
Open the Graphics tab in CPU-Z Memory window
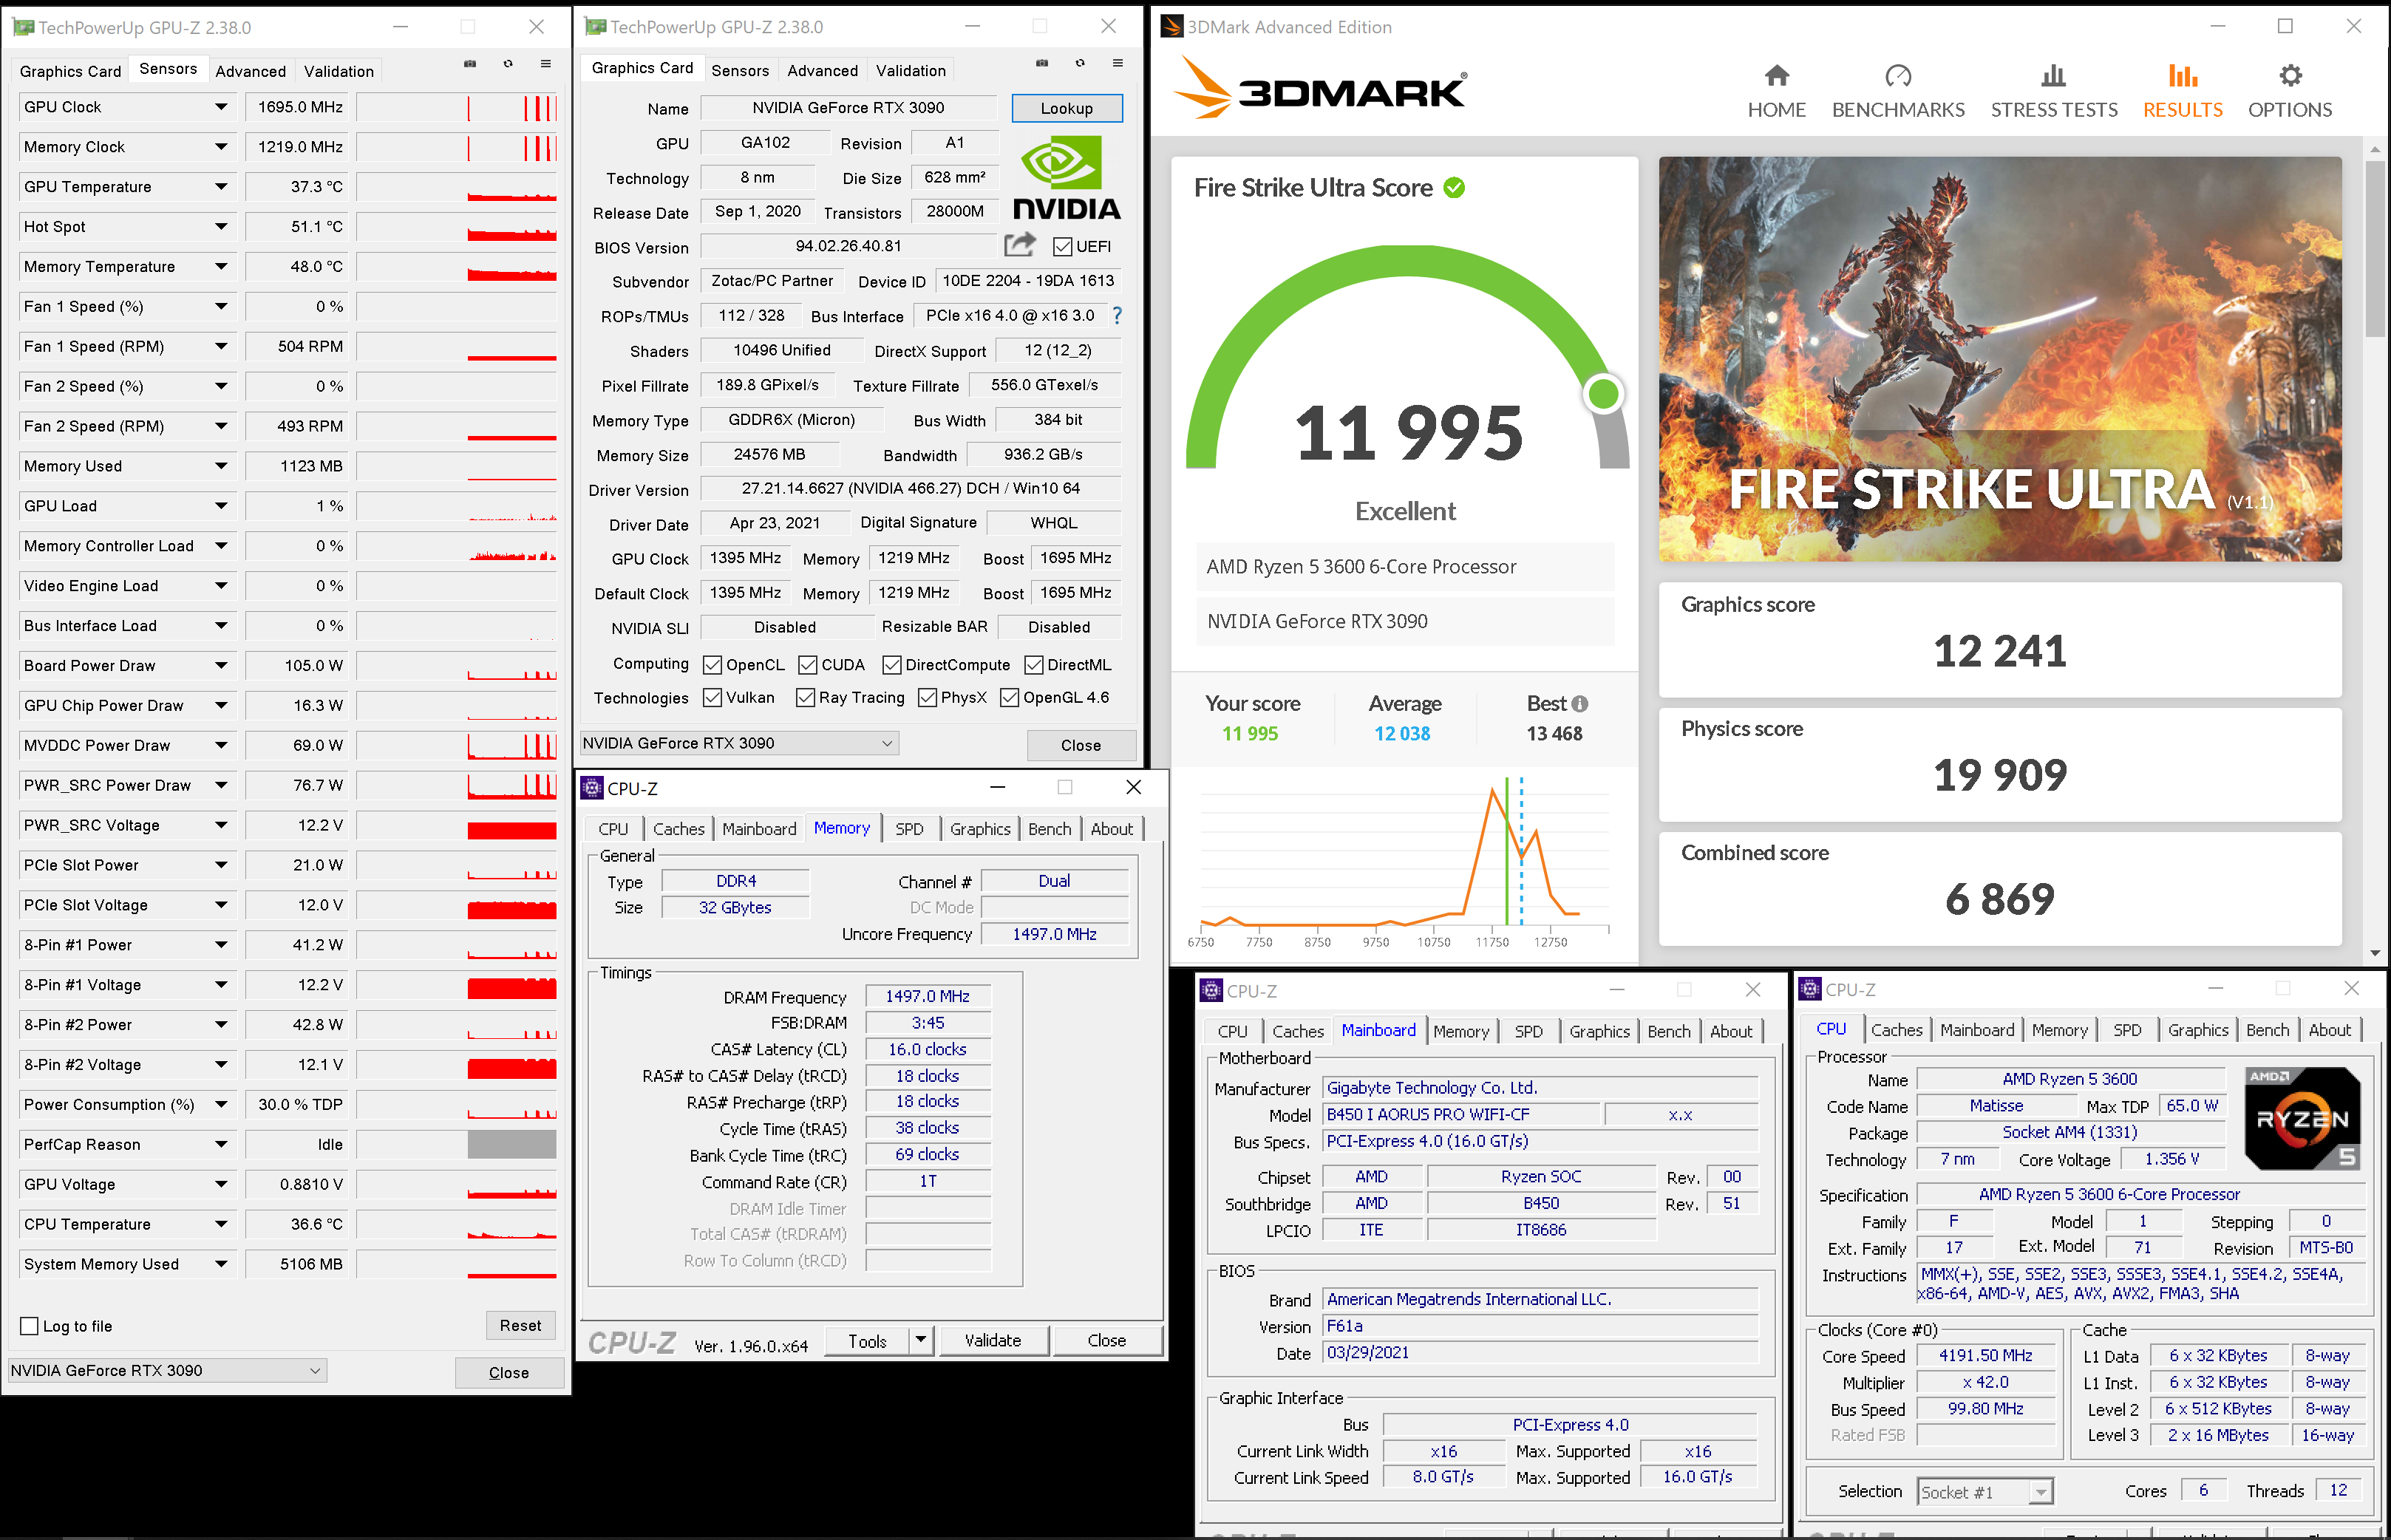tap(980, 829)
